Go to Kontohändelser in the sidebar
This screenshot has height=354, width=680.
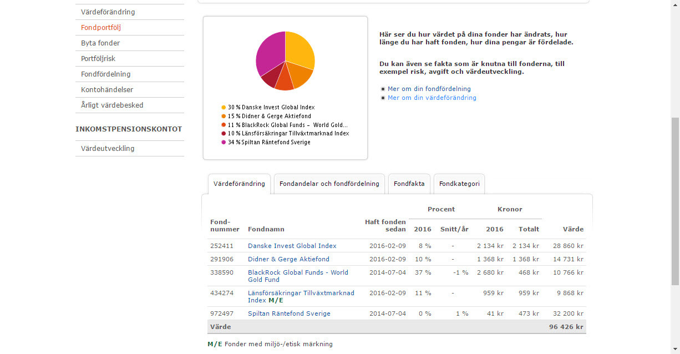click(107, 89)
